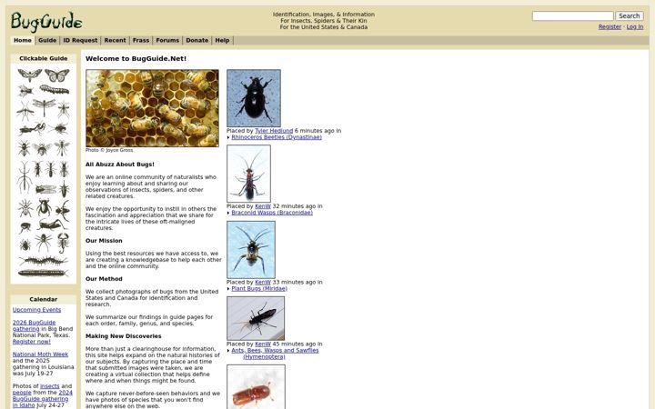Select the grasshopper icon
Screen dimensions: 655x409
coord(51,225)
